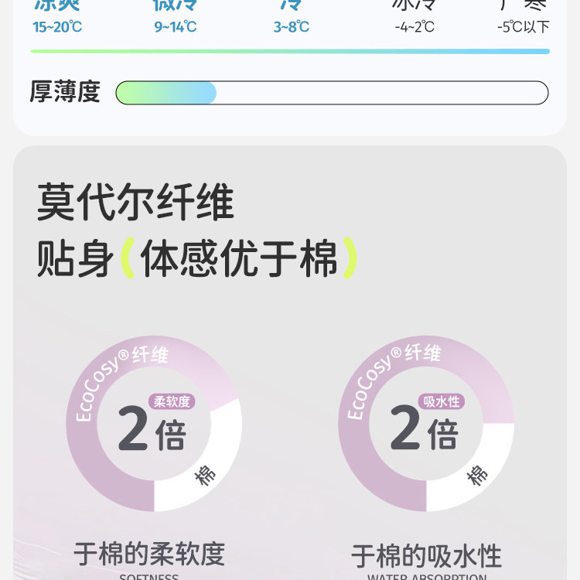
Task: Click the 厚薄度 thickness progress bar
Action: point(332,93)
